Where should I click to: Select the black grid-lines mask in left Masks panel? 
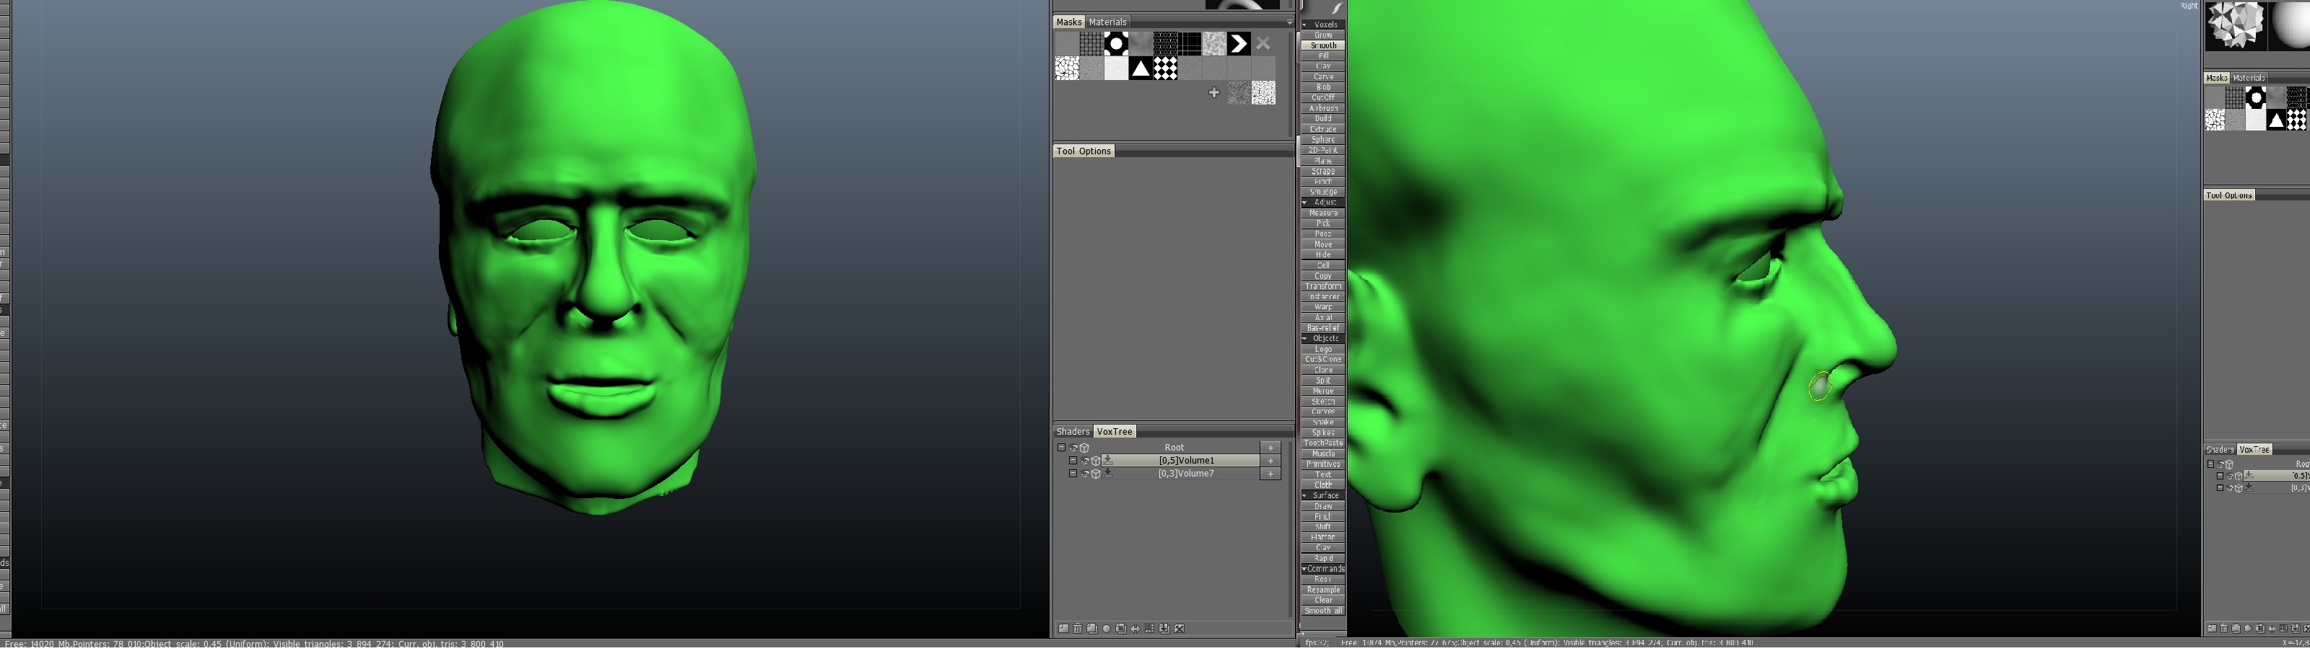click(1189, 43)
